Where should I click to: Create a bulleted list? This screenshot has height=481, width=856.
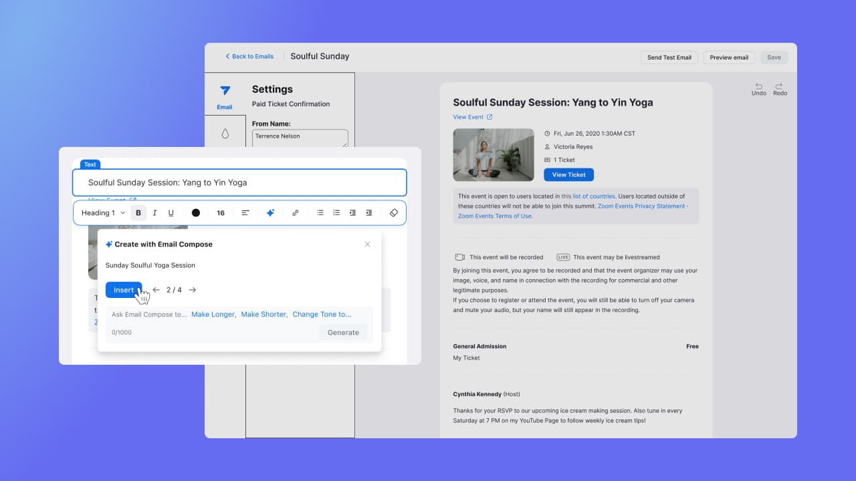(320, 212)
